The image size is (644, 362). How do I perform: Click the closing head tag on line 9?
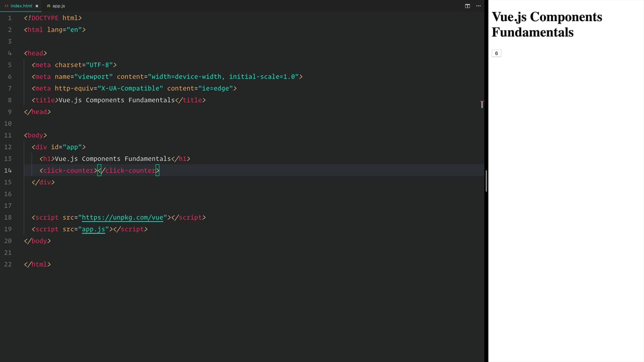coord(37,112)
